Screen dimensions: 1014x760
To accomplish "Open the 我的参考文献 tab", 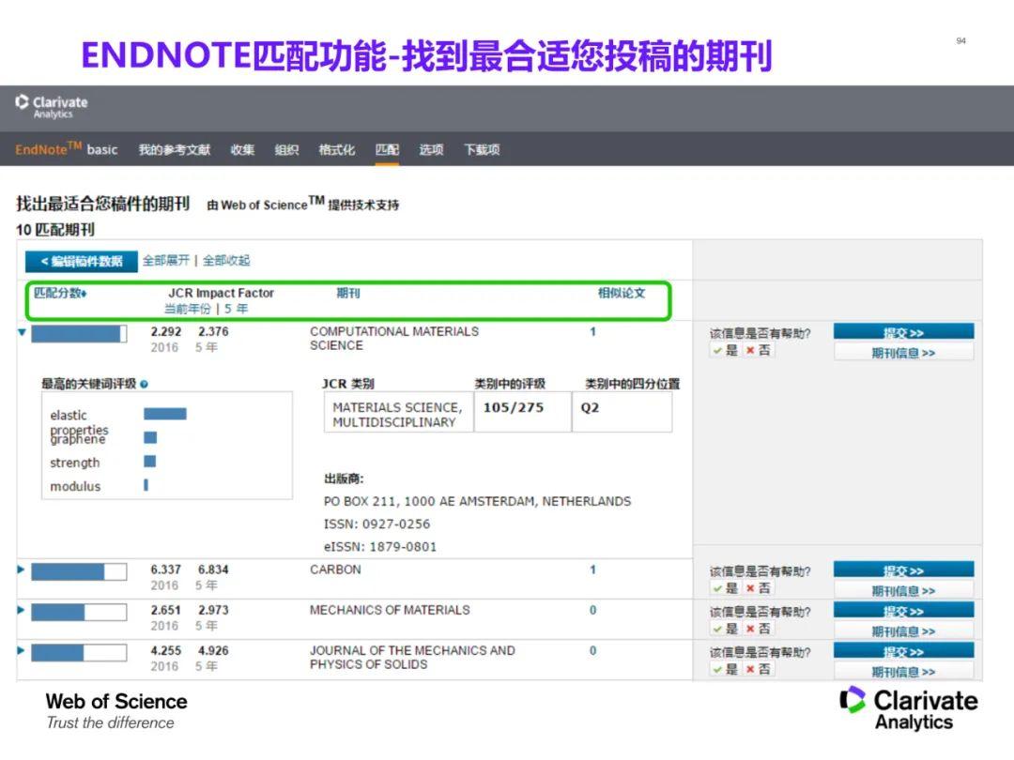I will click(x=176, y=150).
